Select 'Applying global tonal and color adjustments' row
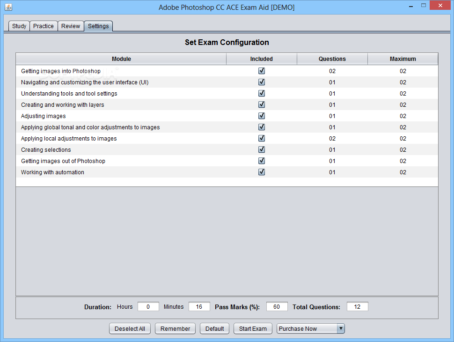Screen dimensions: 454x342 [227, 127]
